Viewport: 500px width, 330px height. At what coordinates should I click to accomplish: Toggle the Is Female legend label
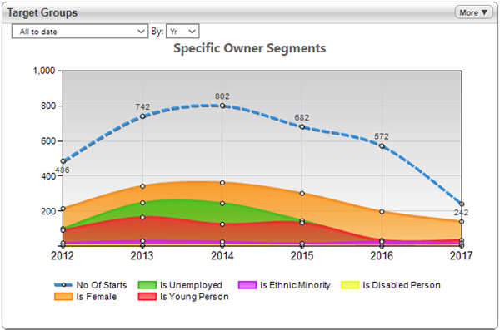coord(97,297)
